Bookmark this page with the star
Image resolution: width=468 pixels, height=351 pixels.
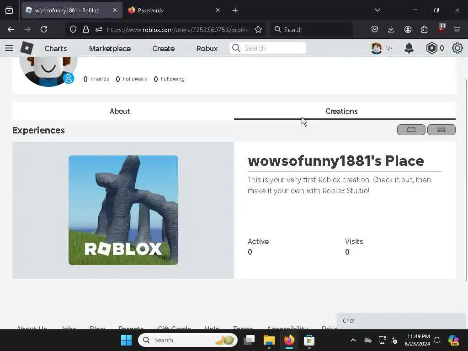pos(258,30)
